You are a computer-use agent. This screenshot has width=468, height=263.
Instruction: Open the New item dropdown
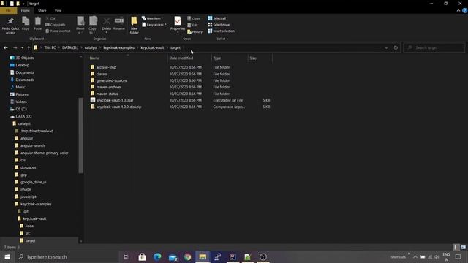click(153, 18)
